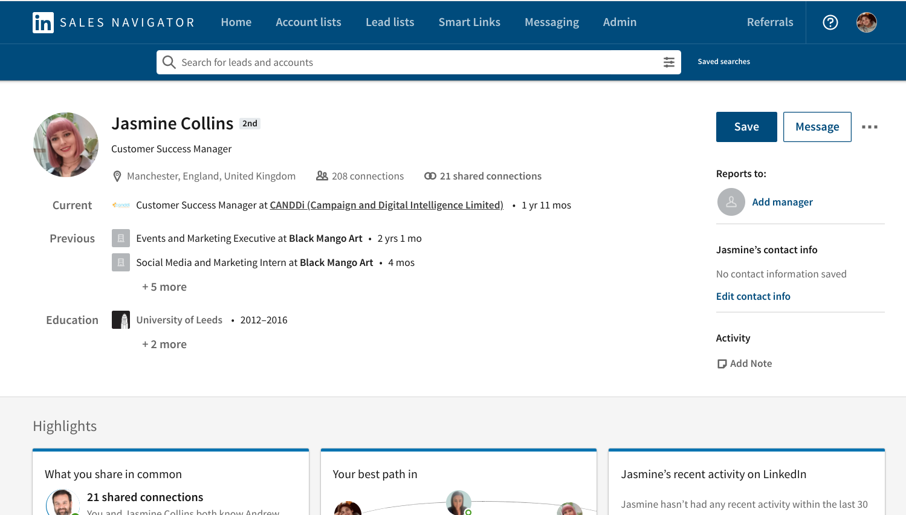Image resolution: width=906 pixels, height=515 pixels.
Task: Click the Add Note link
Action: 751,363
